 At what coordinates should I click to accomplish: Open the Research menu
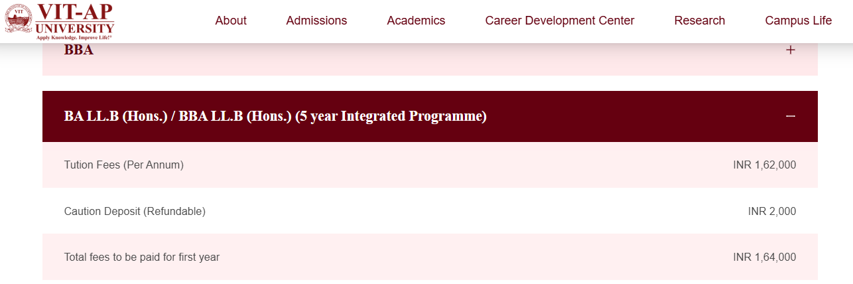pyautogui.click(x=699, y=21)
